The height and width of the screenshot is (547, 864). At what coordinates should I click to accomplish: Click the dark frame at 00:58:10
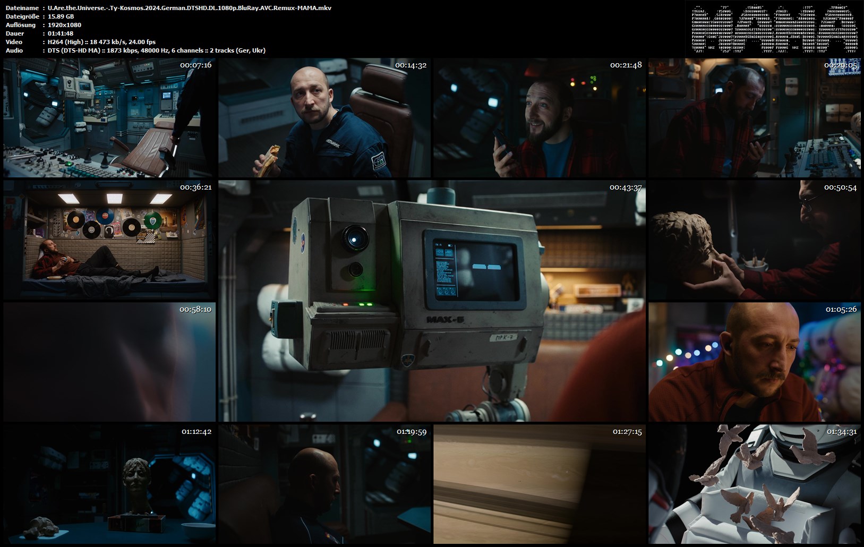pyautogui.click(x=109, y=362)
